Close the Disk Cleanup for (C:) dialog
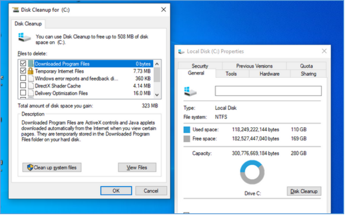The image size is (345, 215). [x=163, y=9]
